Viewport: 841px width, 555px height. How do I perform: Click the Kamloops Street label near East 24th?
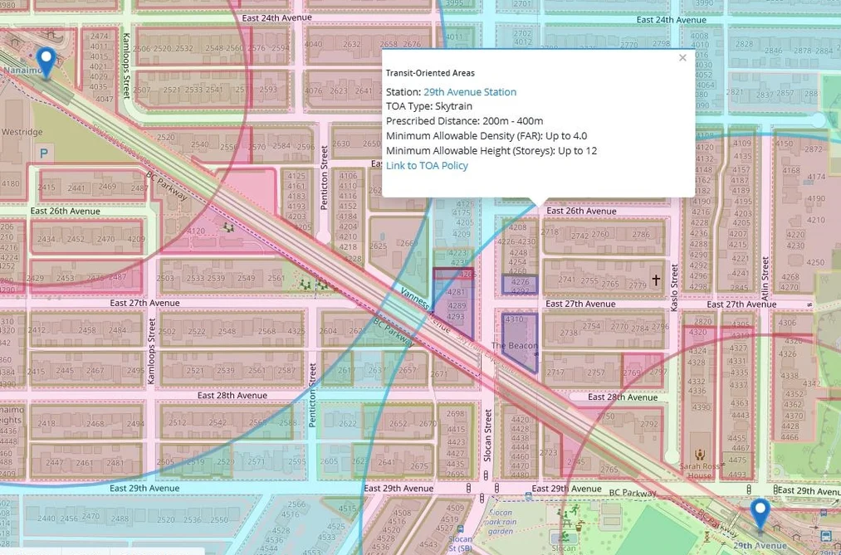point(126,66)
